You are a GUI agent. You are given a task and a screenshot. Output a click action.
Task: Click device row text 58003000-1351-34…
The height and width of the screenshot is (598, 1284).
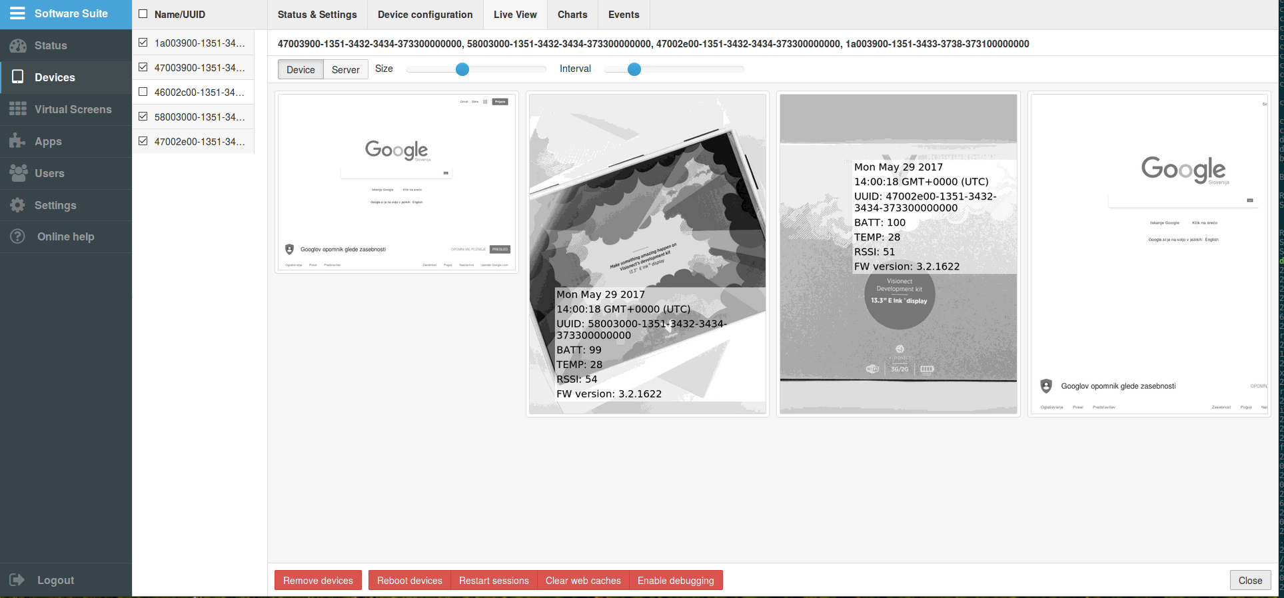200,117
